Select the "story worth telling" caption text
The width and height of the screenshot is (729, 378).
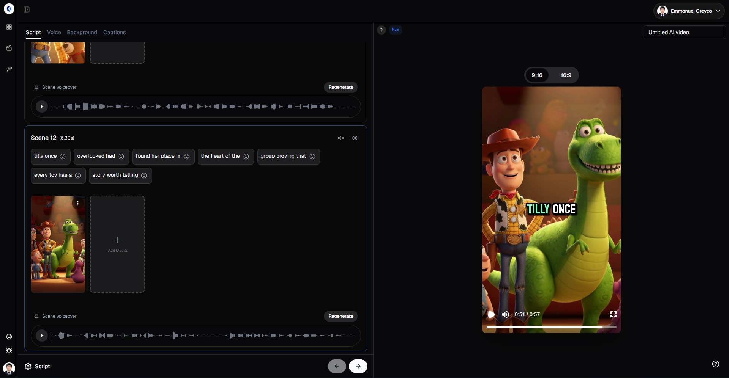(x=115, y=175)
